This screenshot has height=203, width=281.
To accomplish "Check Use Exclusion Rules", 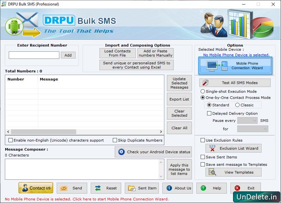I will [203, 140].
